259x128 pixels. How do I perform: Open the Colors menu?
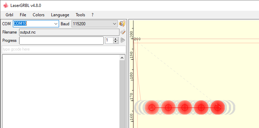pos(39,15)
